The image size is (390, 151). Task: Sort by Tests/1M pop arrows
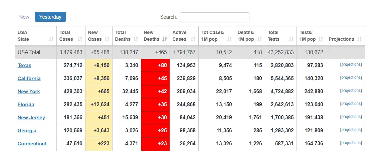pyautogui.click(x=321, y=39)
